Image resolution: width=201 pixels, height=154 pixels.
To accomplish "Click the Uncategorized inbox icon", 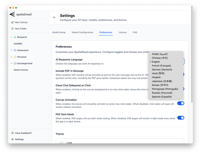I will 15,63.
